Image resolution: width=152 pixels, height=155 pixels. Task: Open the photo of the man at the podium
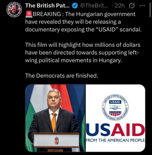coord(55,118)
